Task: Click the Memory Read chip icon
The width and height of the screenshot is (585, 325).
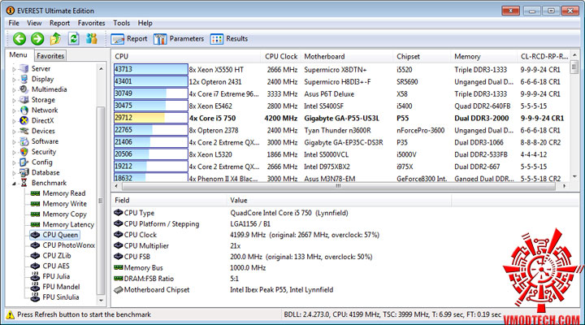Action: click(35, 193)
